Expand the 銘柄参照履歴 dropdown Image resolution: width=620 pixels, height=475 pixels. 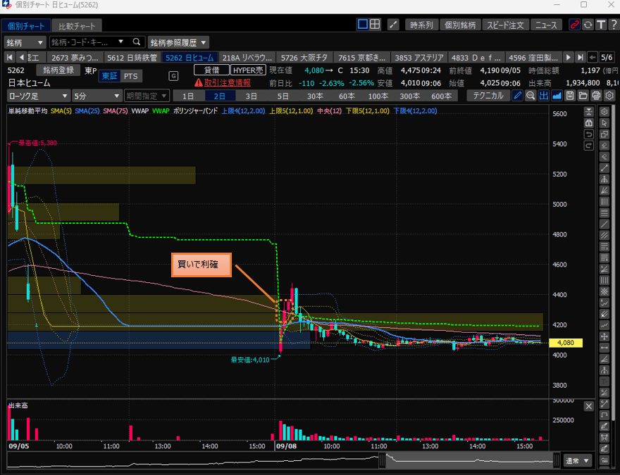pyautogui.click(x=178, y=42)
